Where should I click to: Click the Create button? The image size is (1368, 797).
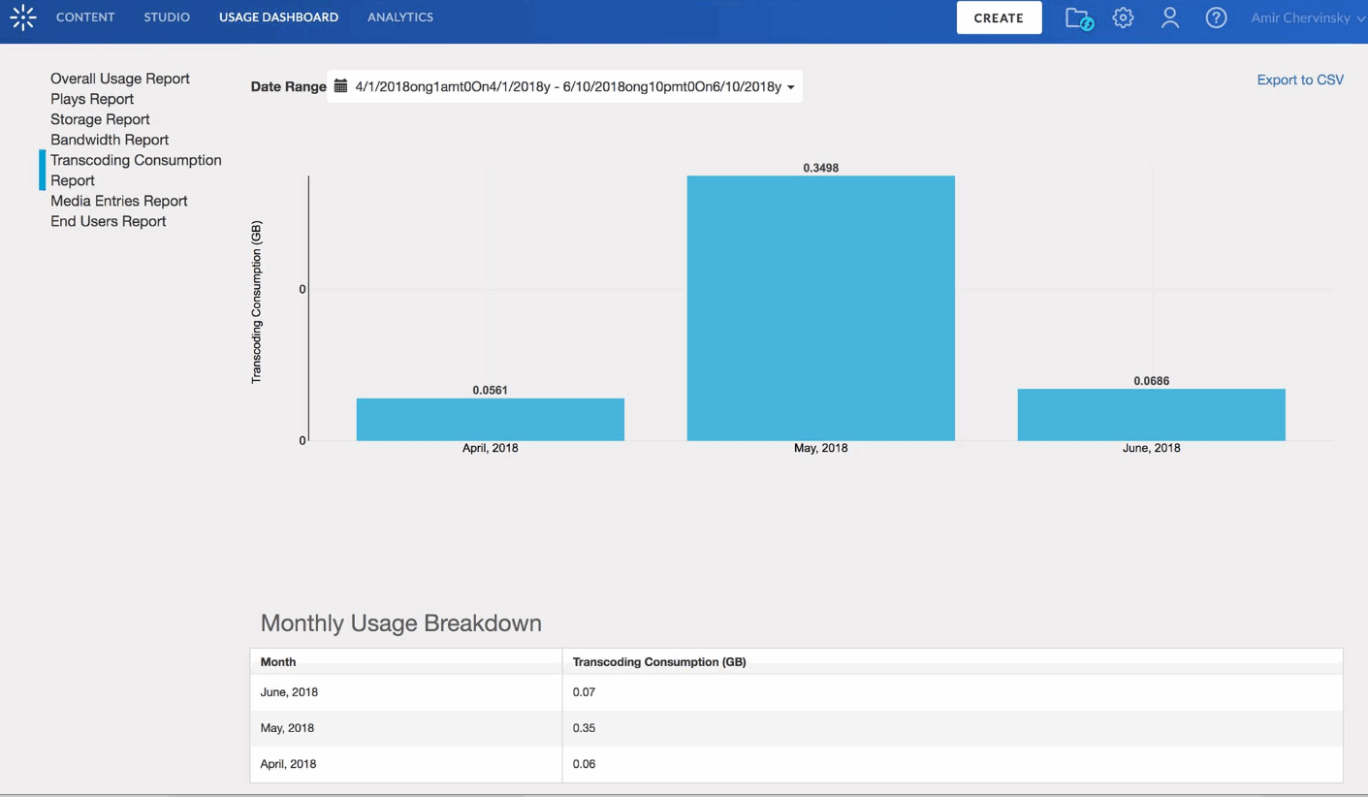pyautogui.click(x=999, y=17)
